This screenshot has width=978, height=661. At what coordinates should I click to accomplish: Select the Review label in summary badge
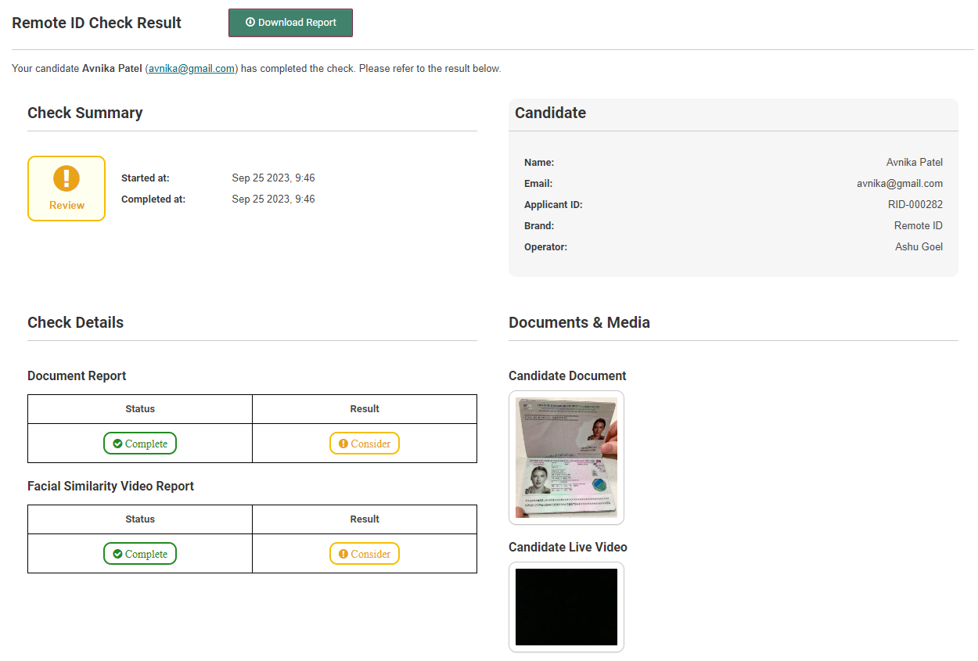point(67,206)
